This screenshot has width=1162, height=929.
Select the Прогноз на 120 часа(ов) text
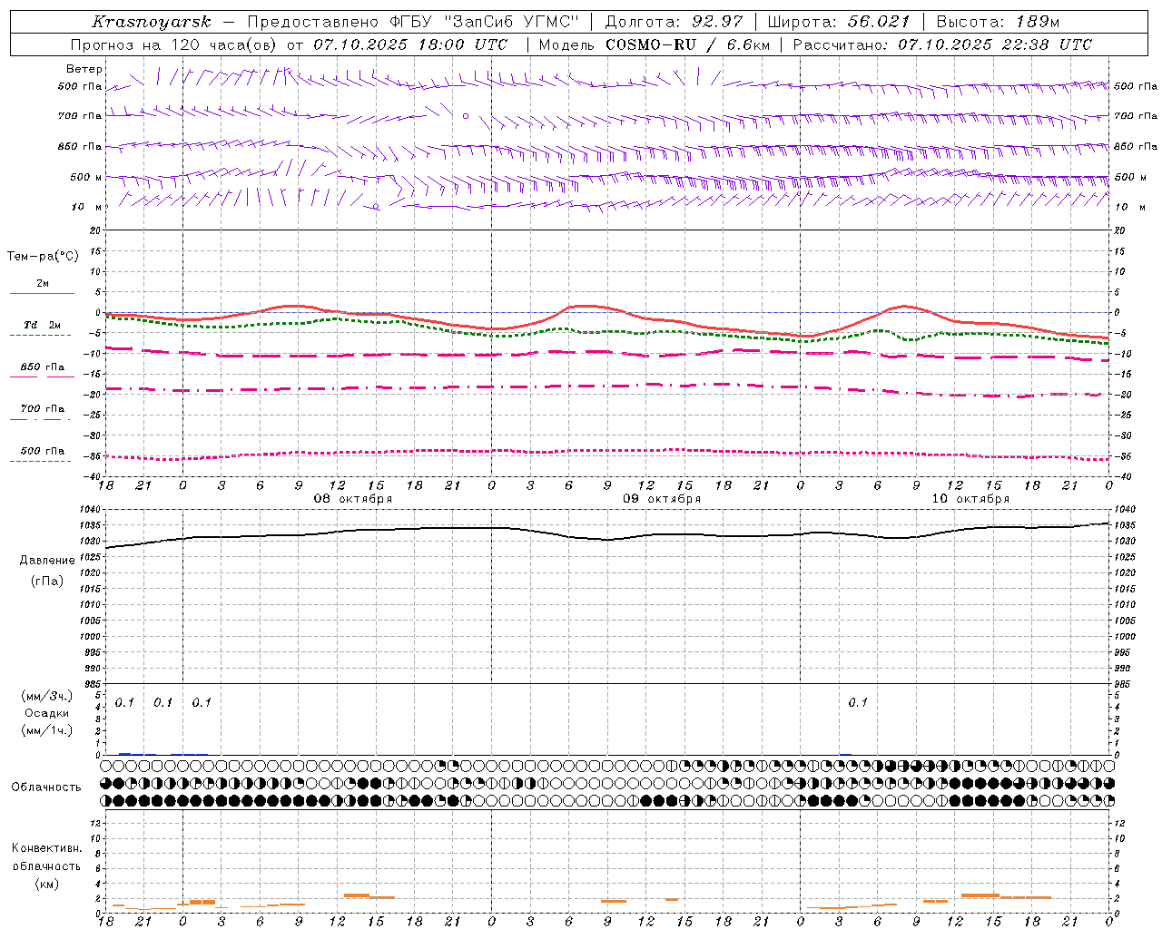(175, 44)
